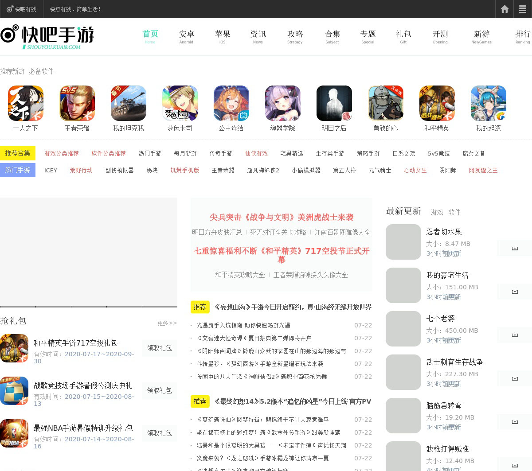
Task: Open 荒野行动 hot game link
Action: coord(81,170)
